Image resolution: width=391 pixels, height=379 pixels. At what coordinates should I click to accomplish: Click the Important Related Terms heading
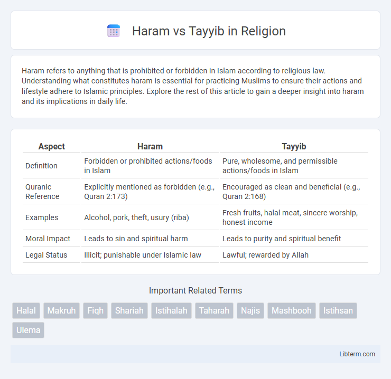pyautogui.click(x=196, y=290)
